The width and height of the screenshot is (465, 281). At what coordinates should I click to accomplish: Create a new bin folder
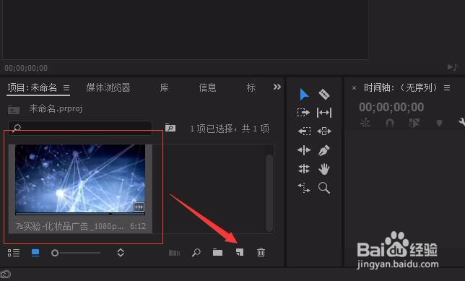point(217,253)
